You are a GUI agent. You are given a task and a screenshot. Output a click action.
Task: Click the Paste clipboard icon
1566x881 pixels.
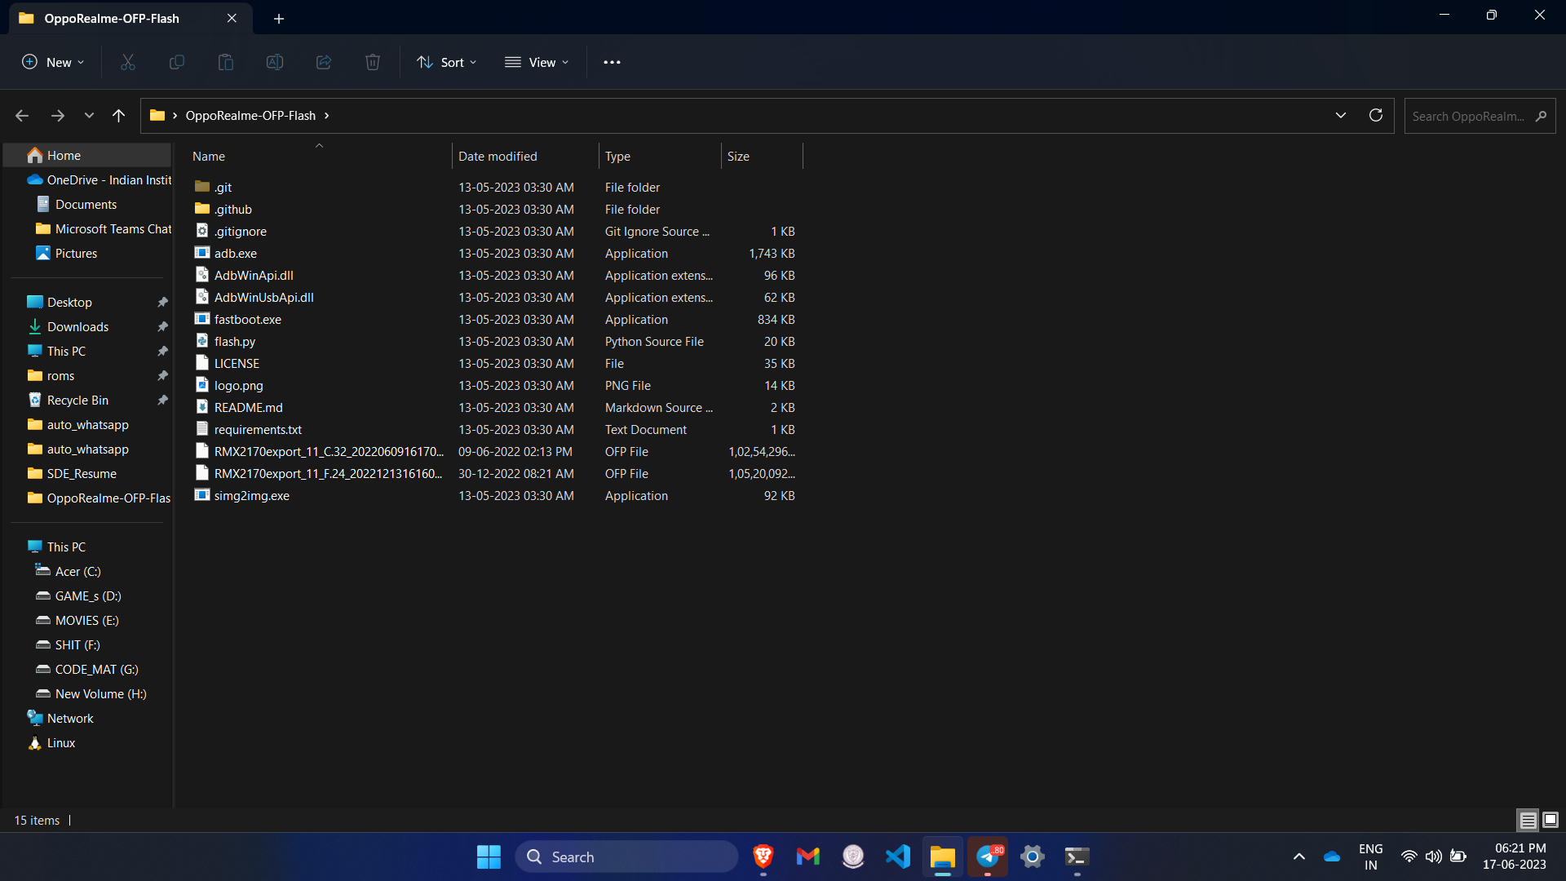[x=226, y=62]
